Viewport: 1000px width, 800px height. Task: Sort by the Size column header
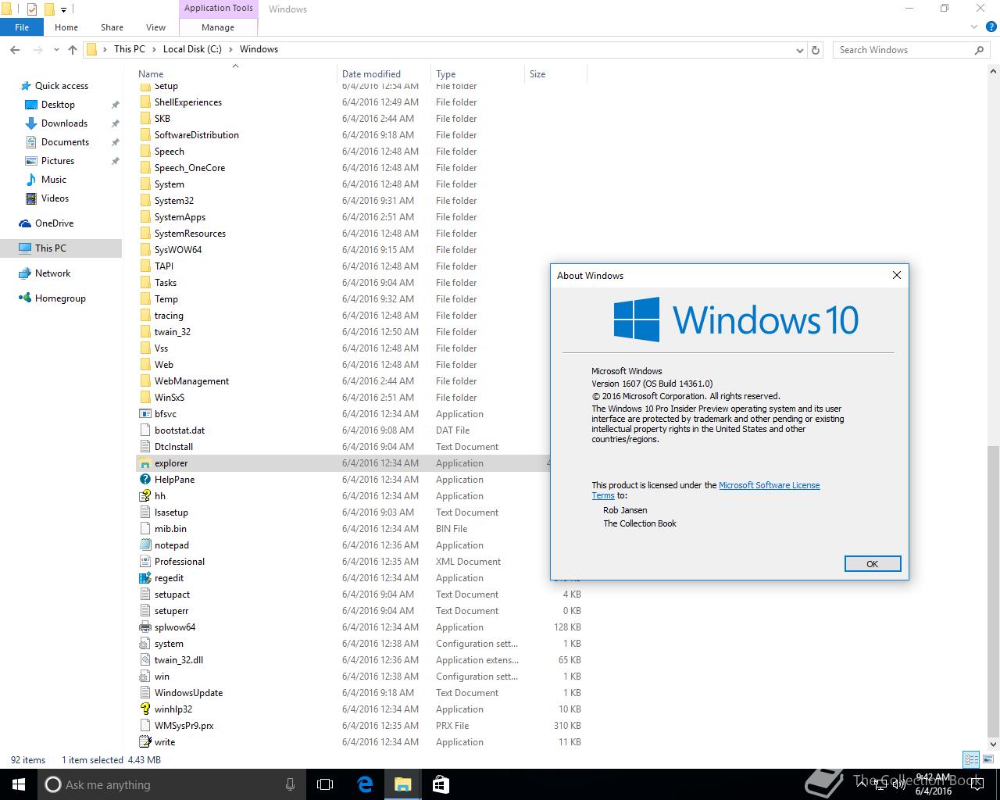(x=555, y=74)
